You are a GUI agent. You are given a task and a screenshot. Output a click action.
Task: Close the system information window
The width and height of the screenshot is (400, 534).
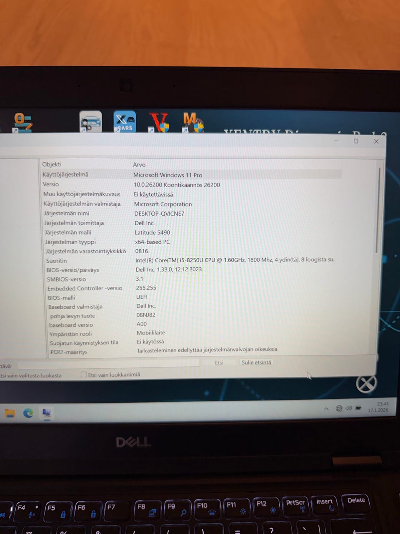(376, 141)
